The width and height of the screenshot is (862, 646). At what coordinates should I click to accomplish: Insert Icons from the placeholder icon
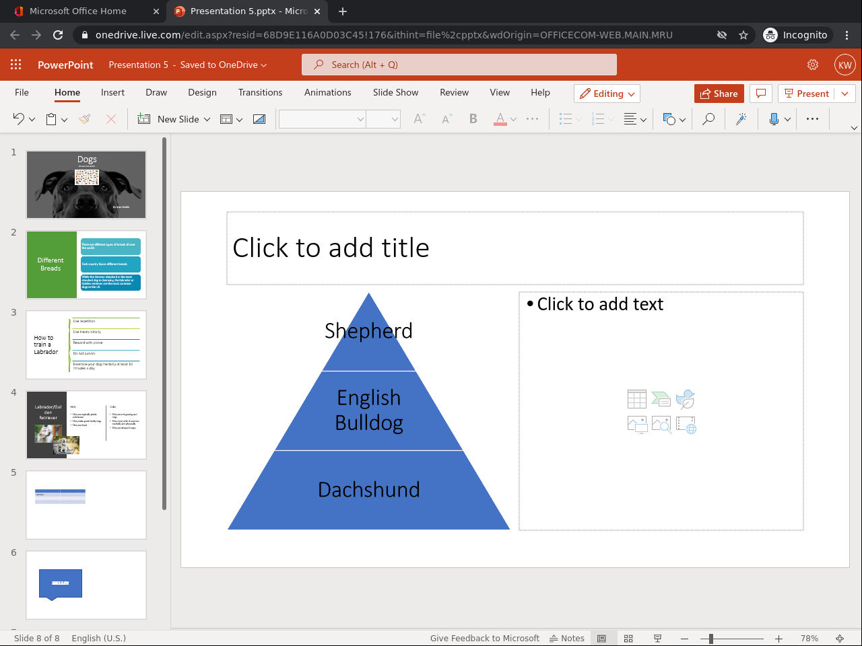click(x=686, y=399)
